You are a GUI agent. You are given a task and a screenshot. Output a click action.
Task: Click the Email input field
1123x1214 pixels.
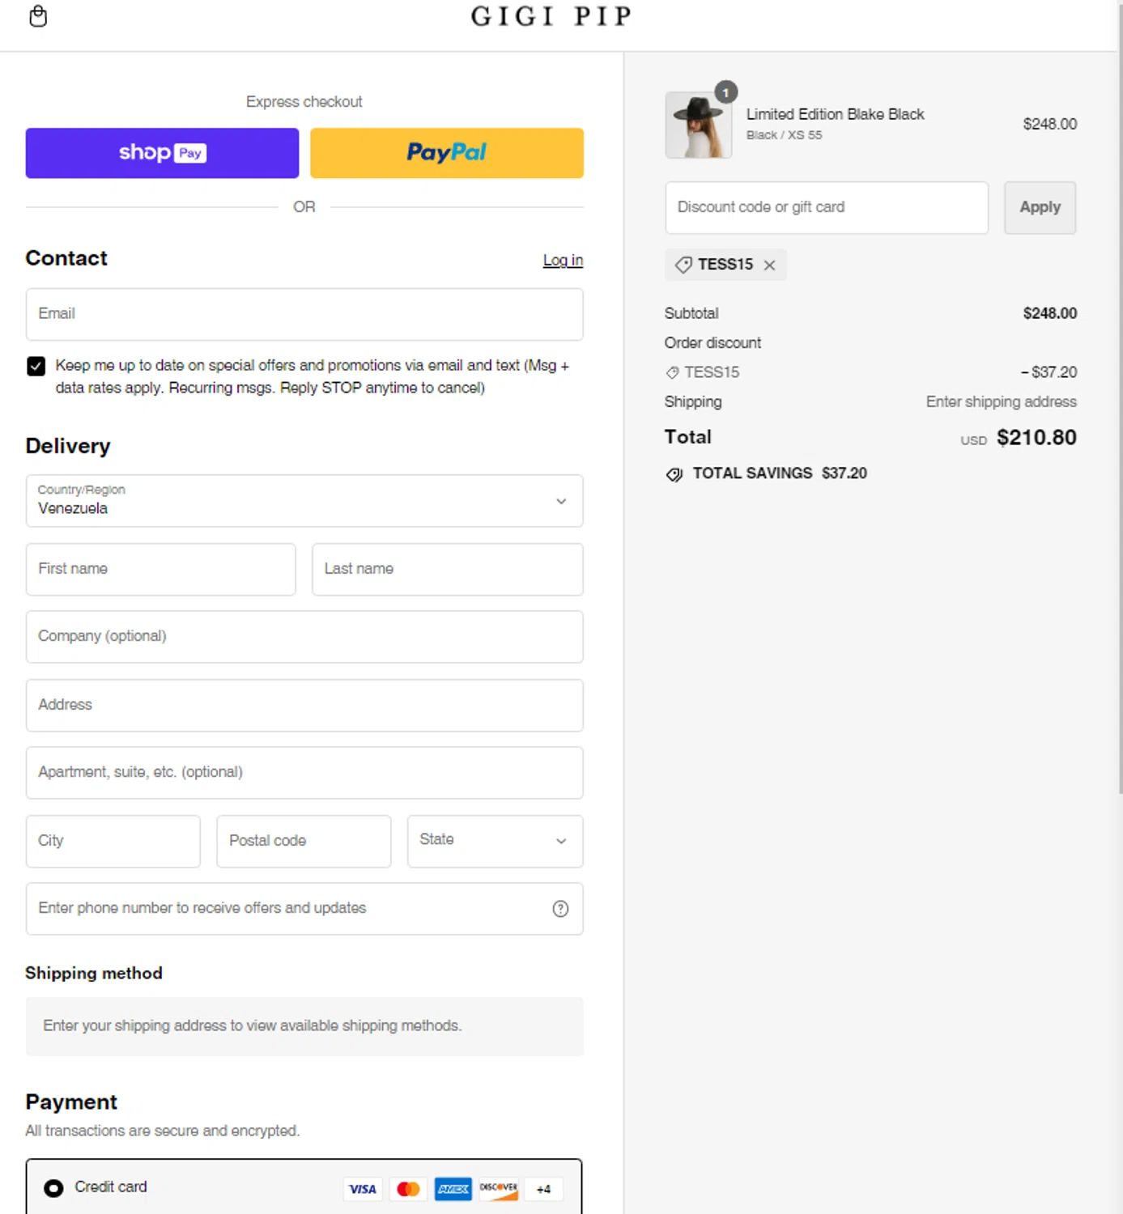click(304, 314)
